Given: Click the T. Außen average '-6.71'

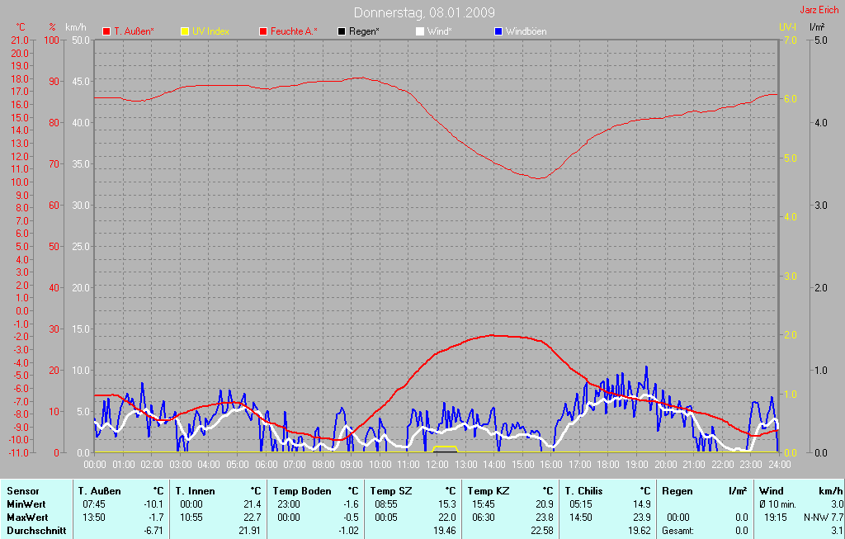Looking at the screenshot, I should coord(153,531).
